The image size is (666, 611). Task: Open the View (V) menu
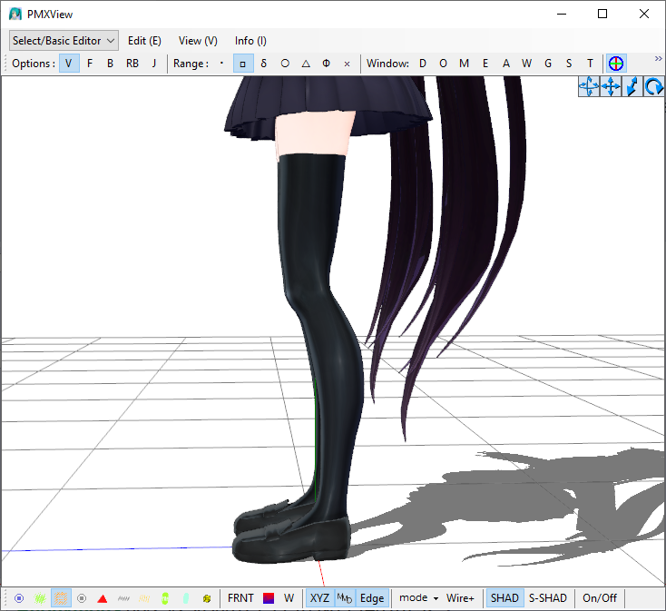click(198, 41)
